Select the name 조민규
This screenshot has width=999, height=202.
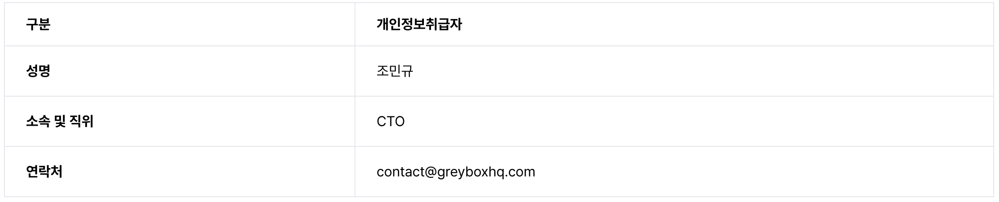(x=395, y=71)
